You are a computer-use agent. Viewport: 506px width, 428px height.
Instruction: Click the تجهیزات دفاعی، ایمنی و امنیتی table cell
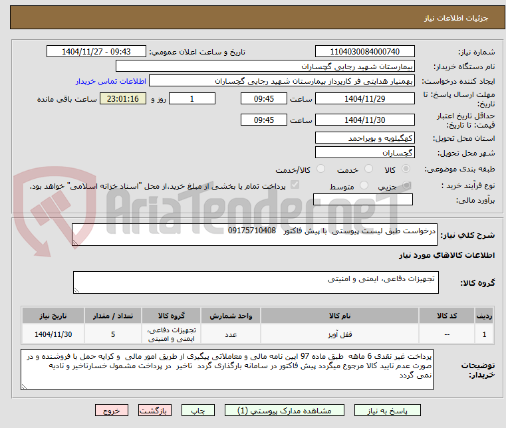172,334
